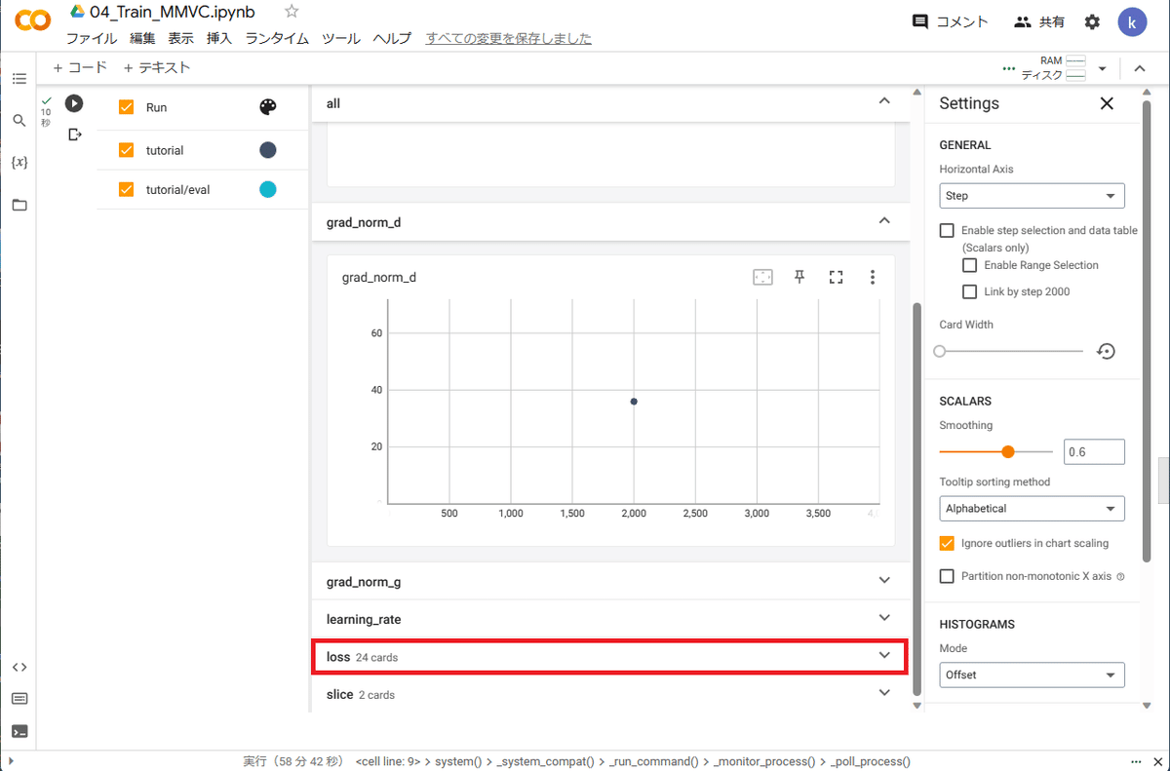1170x771 pixels.
Task: Expand the learning_rate section
Action: pos(884,618)
